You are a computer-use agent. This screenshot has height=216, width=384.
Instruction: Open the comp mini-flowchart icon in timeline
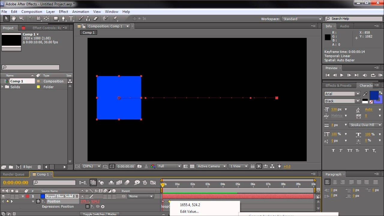click(x=82, y=182)
